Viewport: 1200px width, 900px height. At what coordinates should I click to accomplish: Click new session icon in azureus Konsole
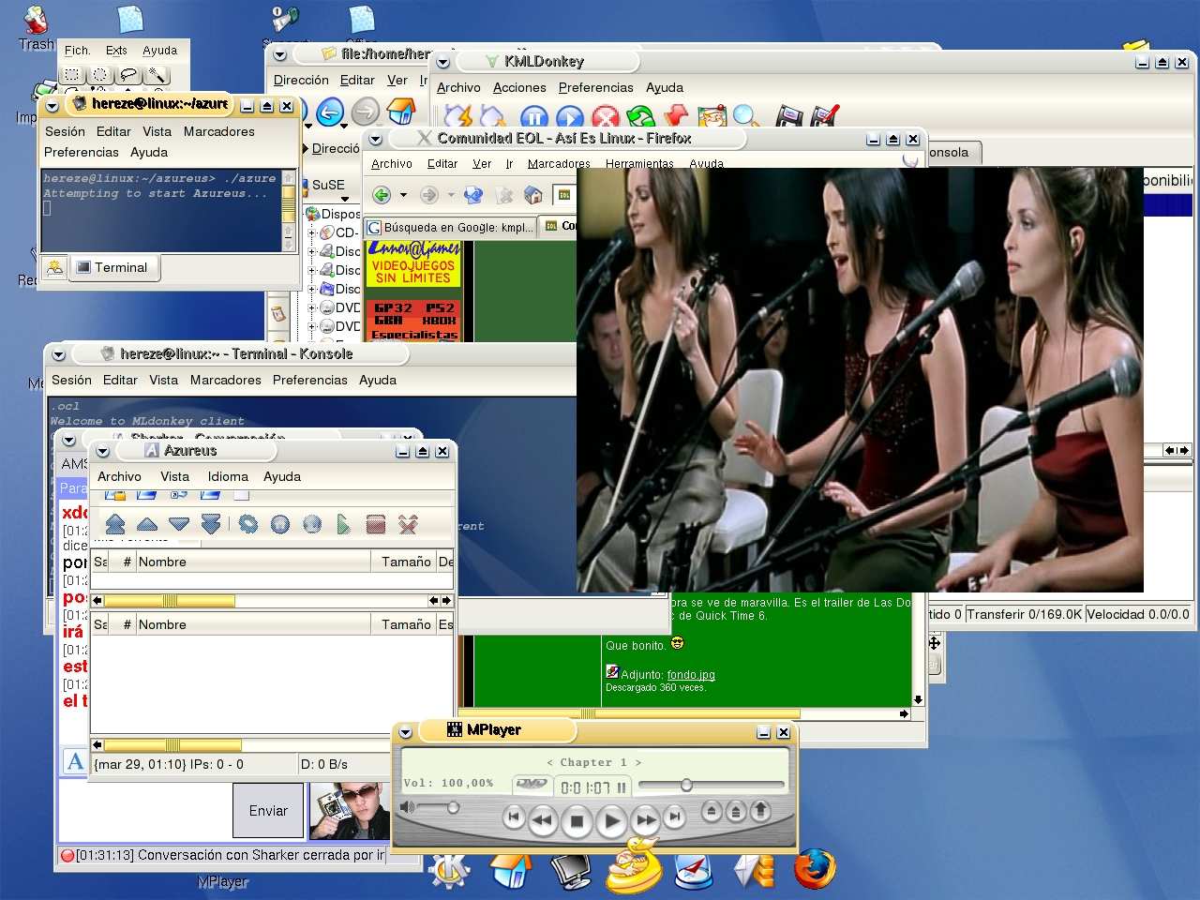point(55,267)
